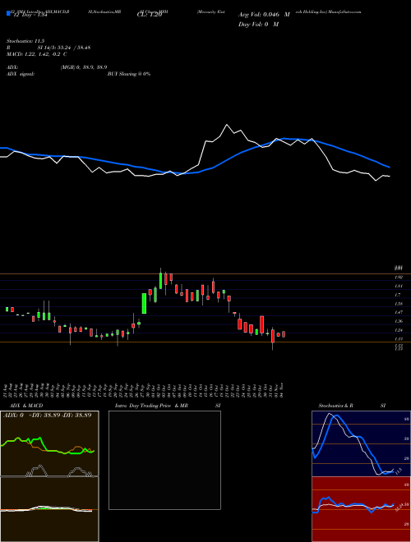Click the last red candlestick on the chart
The height and width of the screenshot is (542, 411).
point(284,334)
